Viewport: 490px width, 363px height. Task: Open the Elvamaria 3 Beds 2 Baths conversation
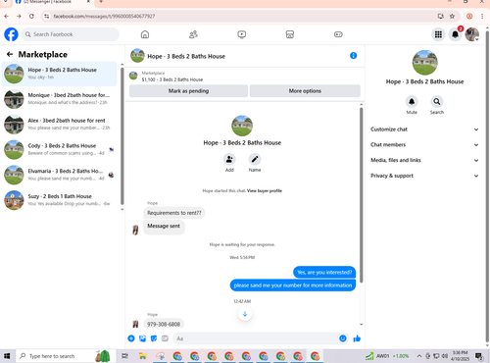[x=60, y=175]
